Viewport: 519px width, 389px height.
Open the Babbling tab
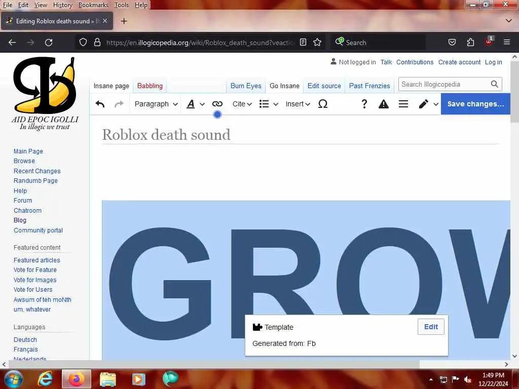pos(150,86)
